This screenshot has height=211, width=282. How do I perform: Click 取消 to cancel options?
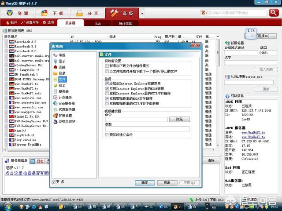(167, 183)
